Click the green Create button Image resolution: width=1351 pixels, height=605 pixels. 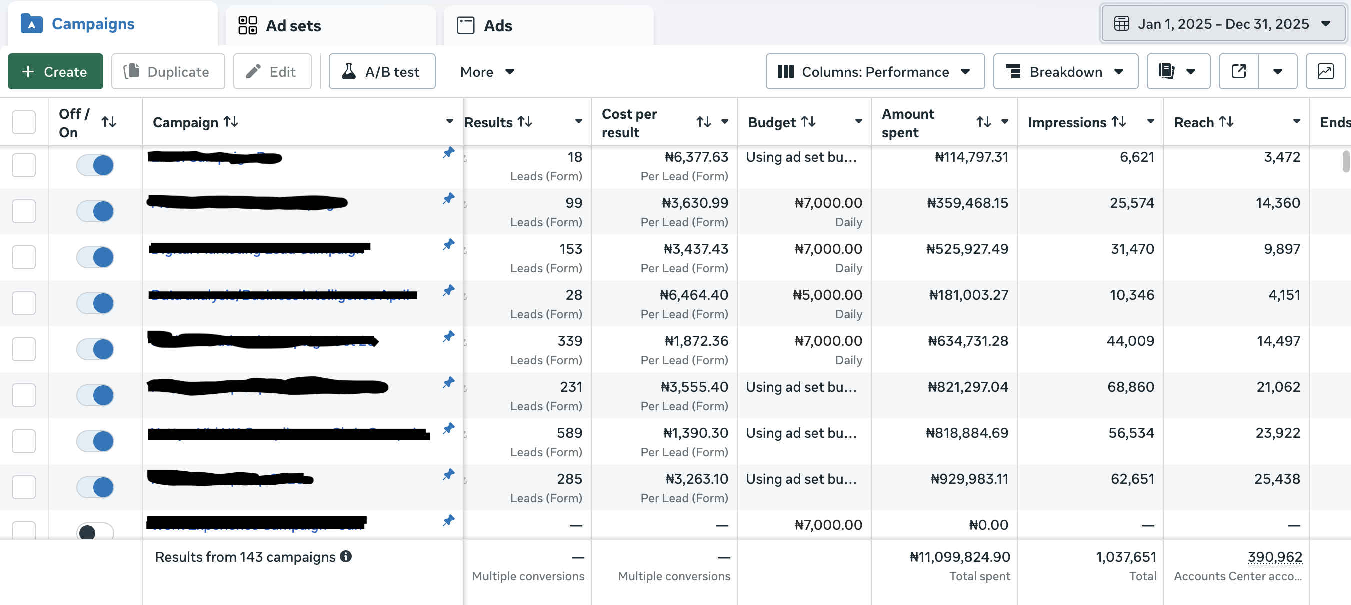click(55, 72)
